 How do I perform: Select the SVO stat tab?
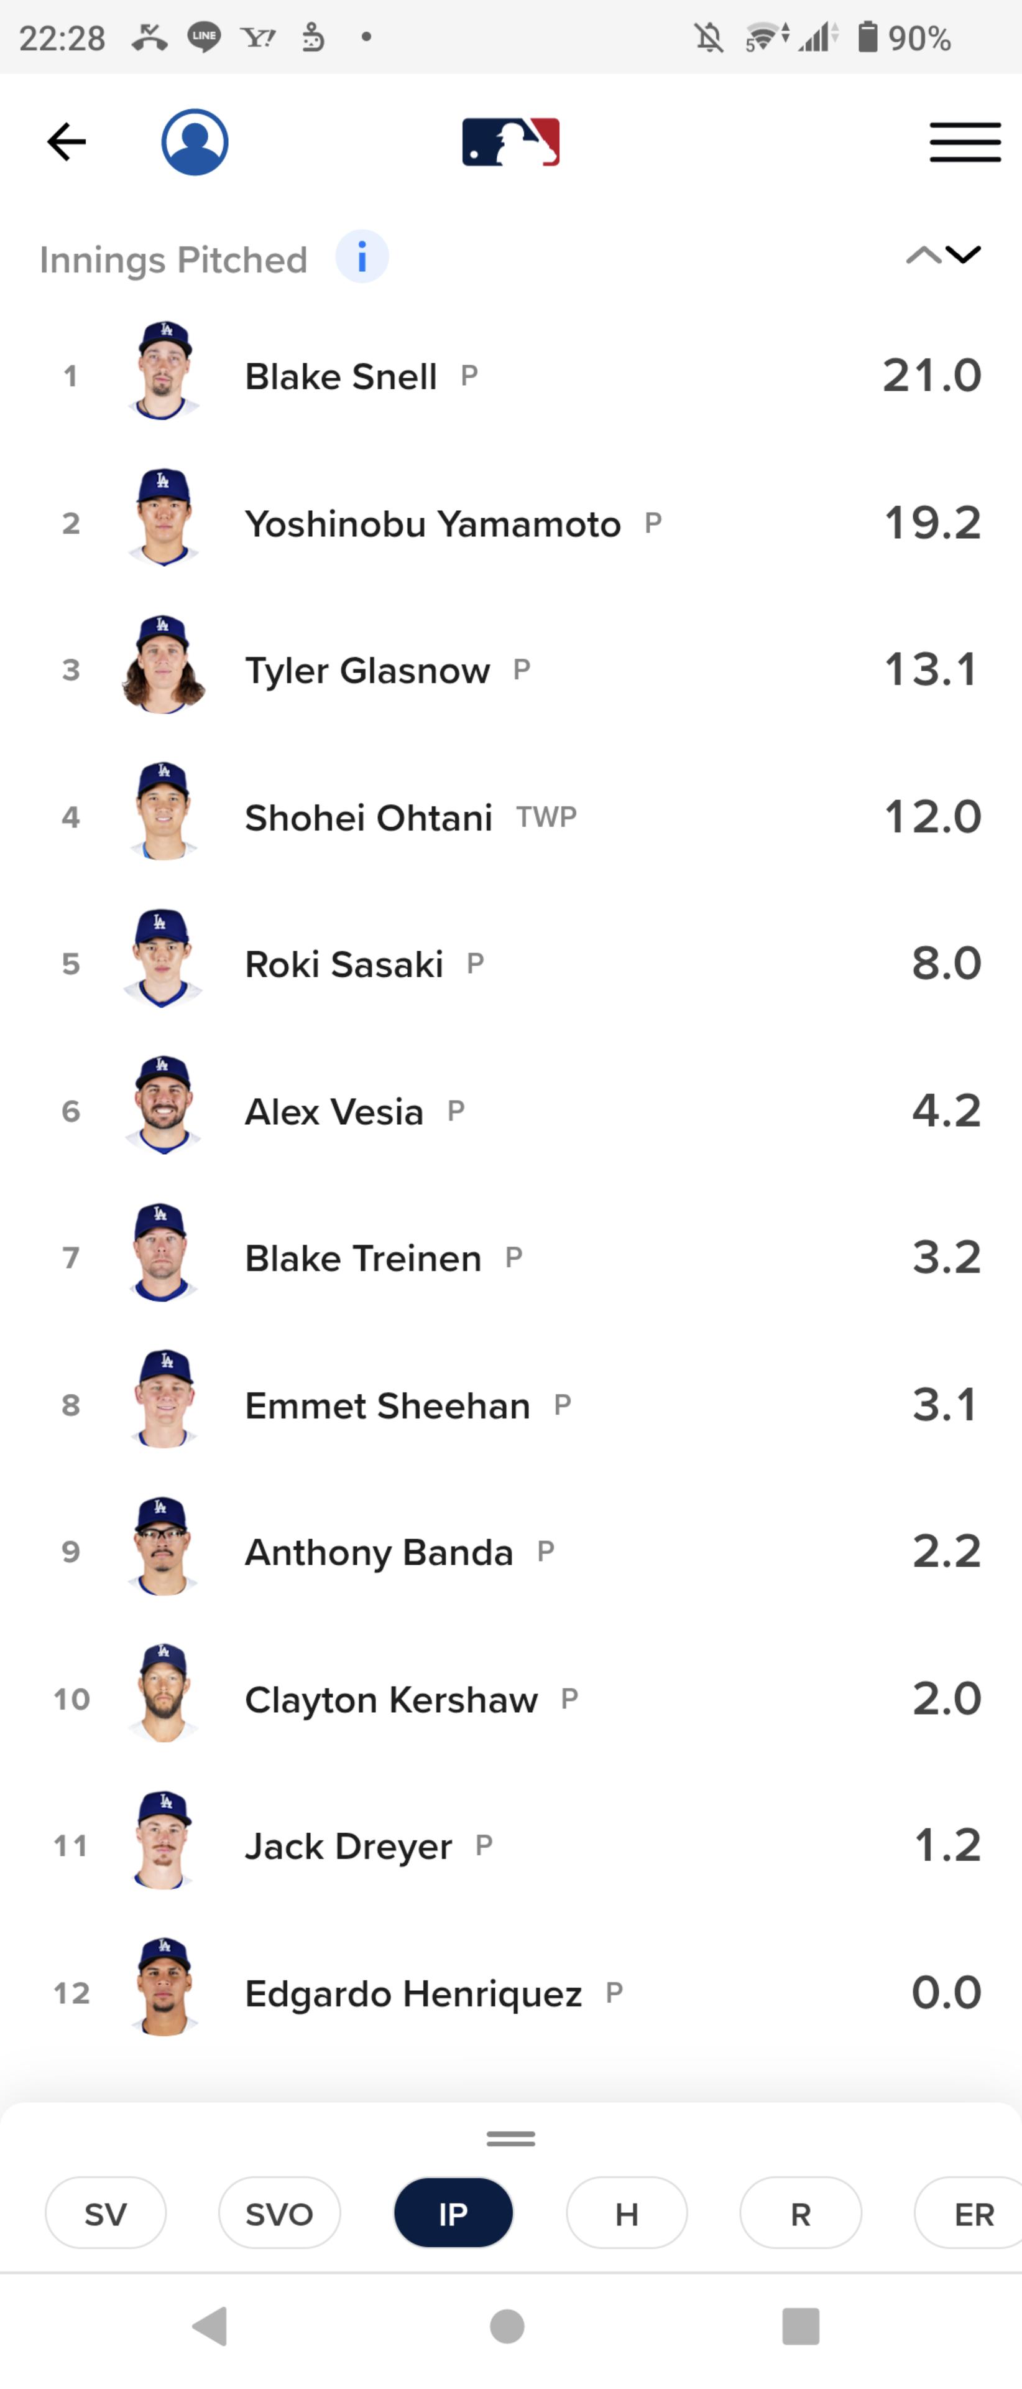(x=279, y=2214)
